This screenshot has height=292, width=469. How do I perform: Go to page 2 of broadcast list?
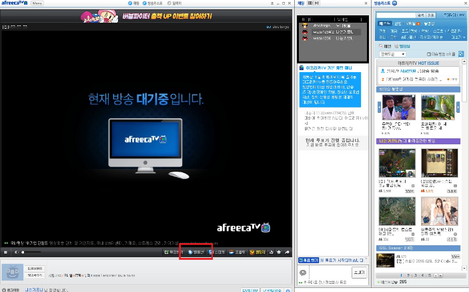tap(408, 275)
